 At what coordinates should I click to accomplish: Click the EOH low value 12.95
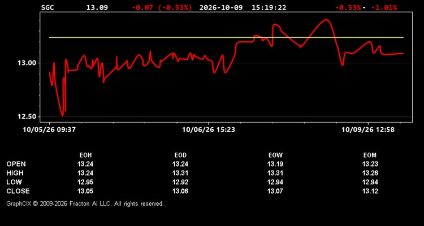tap(85, 182)
